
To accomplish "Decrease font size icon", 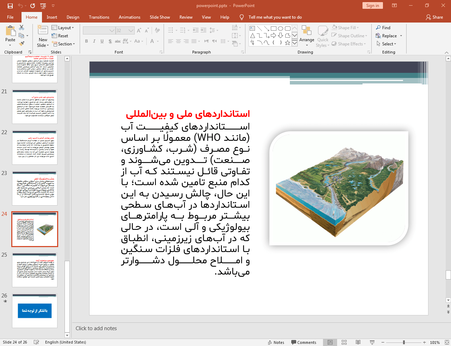I will click(147, 31).
